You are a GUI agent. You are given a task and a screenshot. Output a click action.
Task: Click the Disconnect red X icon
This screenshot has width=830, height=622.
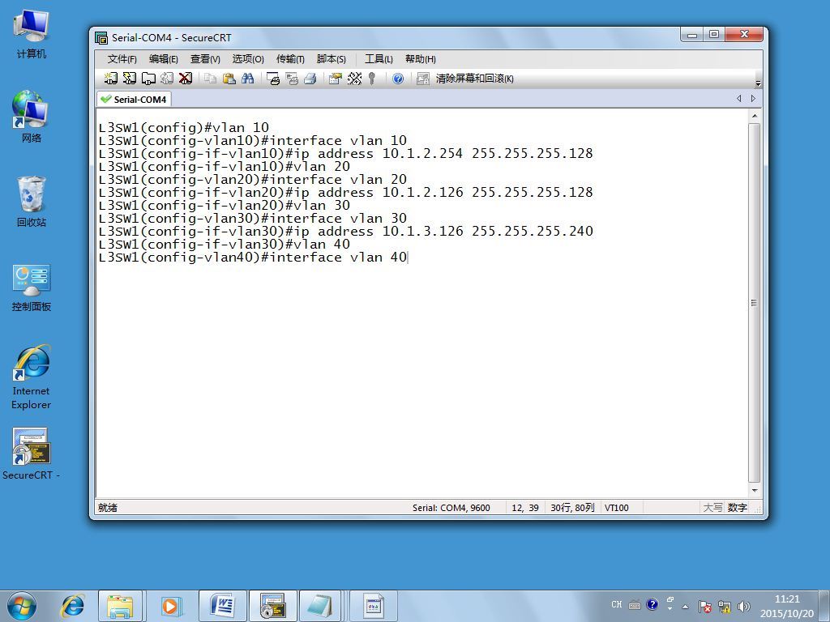186,79
